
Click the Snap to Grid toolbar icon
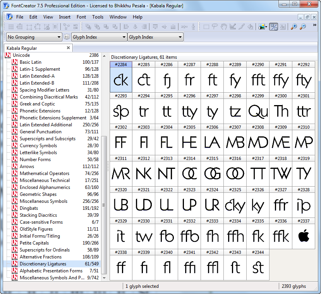coord(20,27)
